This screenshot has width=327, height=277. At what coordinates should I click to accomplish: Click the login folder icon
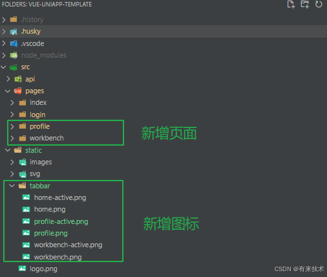pyautogui.click(x=23, y=115)
